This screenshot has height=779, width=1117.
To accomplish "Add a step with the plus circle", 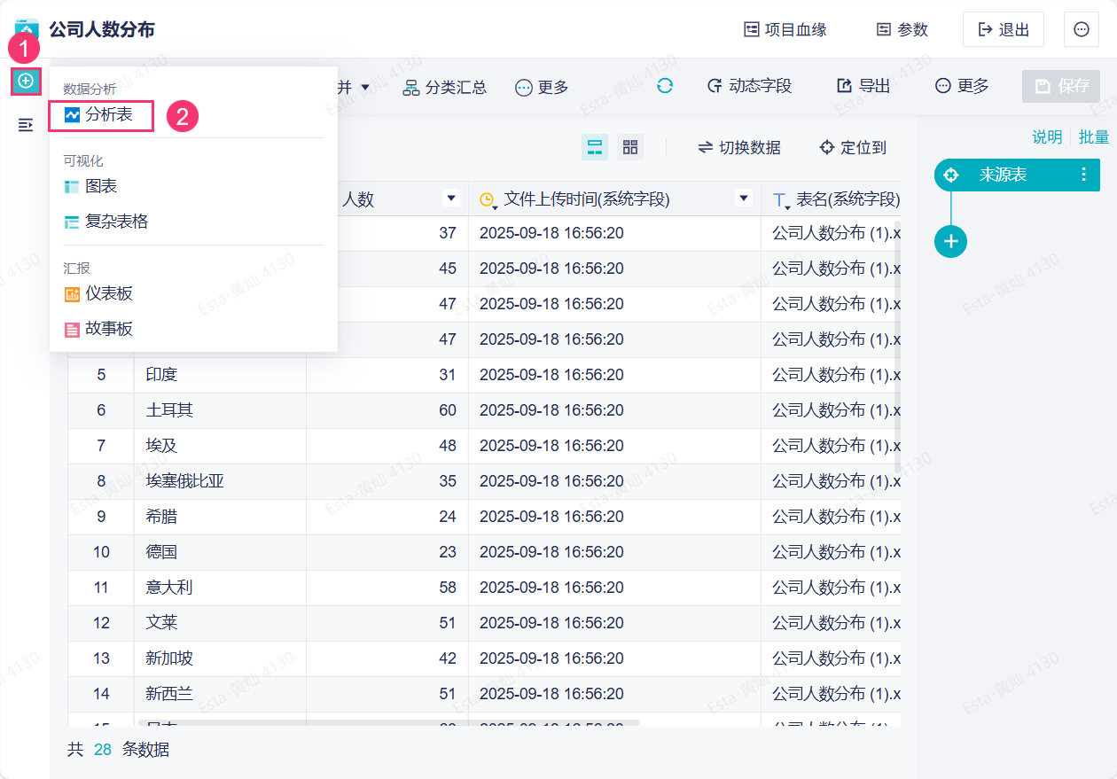I will pyautogui.click(x=951, y=241).
